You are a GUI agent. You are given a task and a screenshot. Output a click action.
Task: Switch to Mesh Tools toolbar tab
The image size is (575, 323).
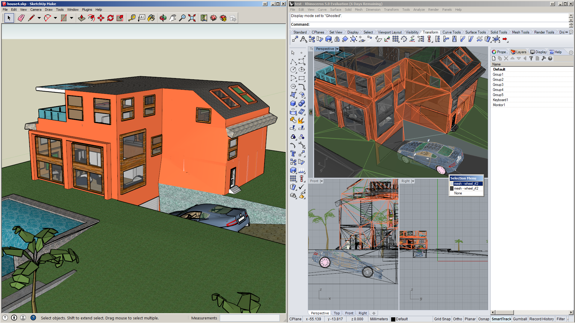pyautogui.click(x=520, y=32)
